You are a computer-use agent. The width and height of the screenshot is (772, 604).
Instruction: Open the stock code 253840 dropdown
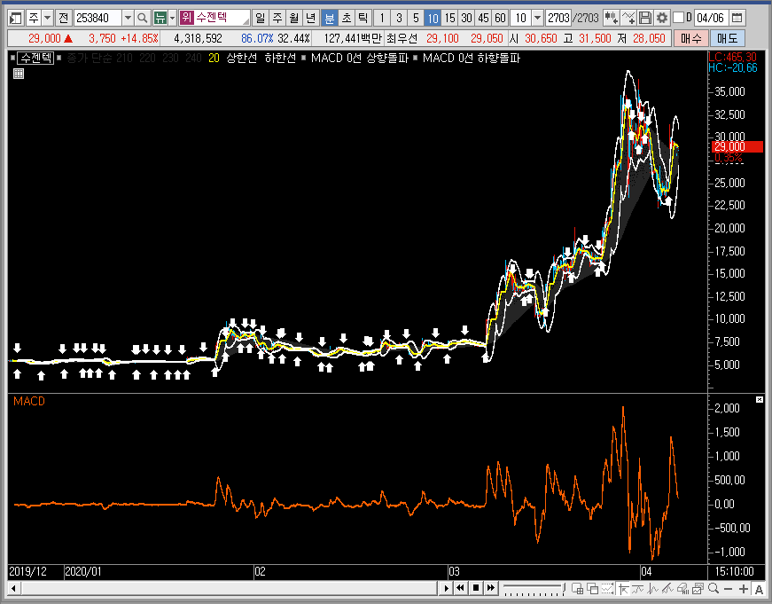click(x=128, y=19)
